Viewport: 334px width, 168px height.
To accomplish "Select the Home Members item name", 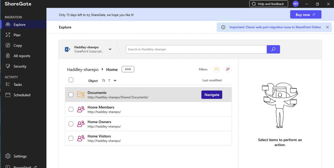I will click(101, 107).
